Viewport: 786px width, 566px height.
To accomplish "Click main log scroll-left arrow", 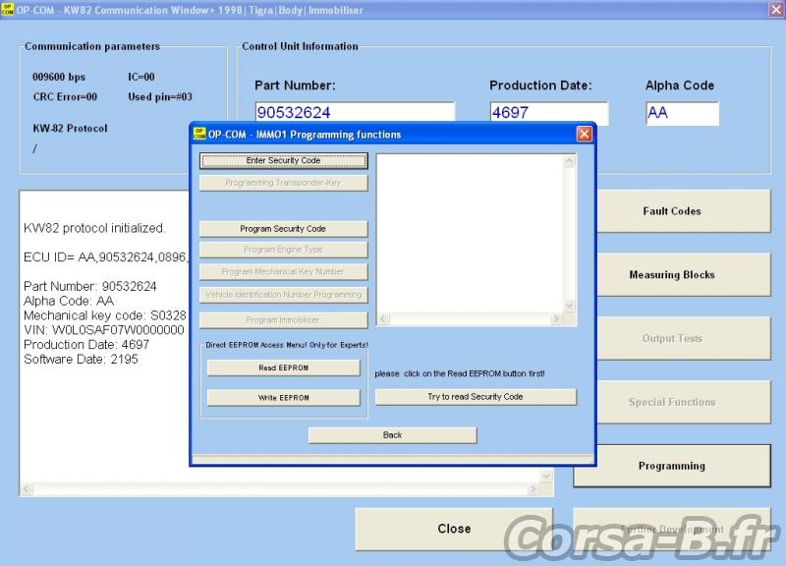I will [27, 489].
